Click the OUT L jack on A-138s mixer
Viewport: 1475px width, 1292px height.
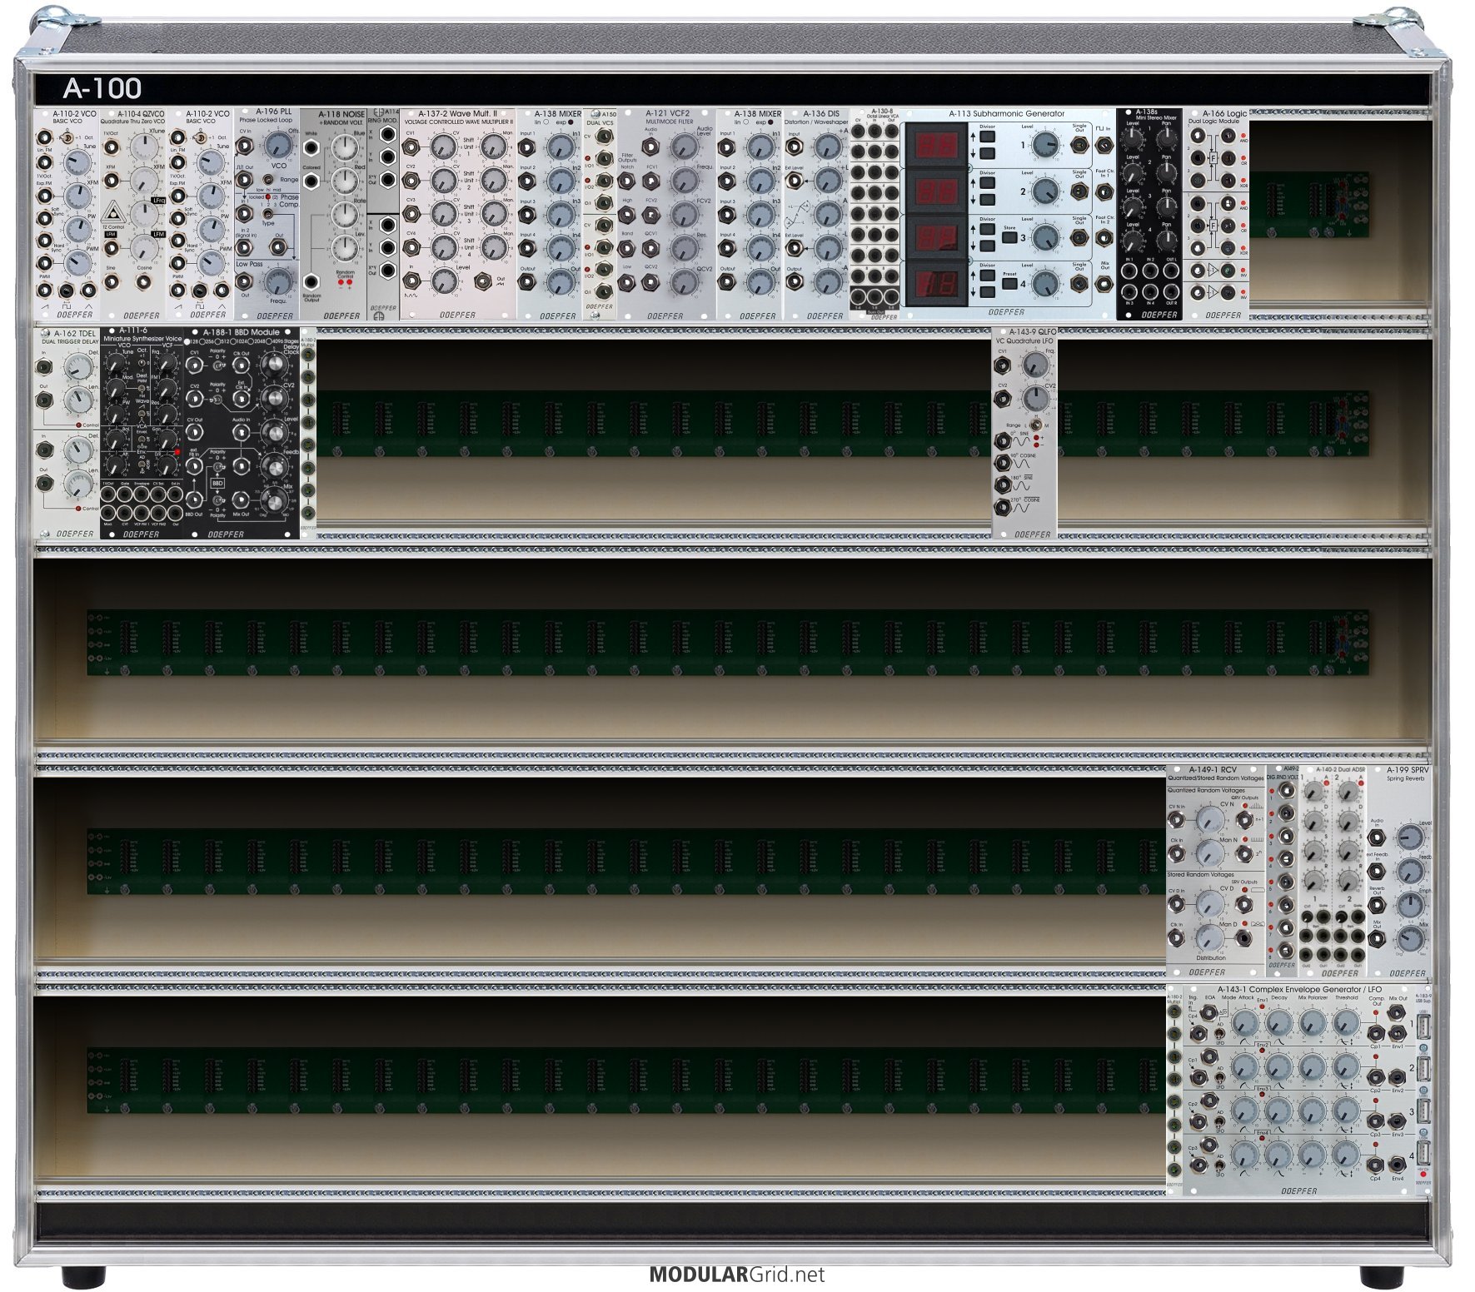(x=1171, y=270)
